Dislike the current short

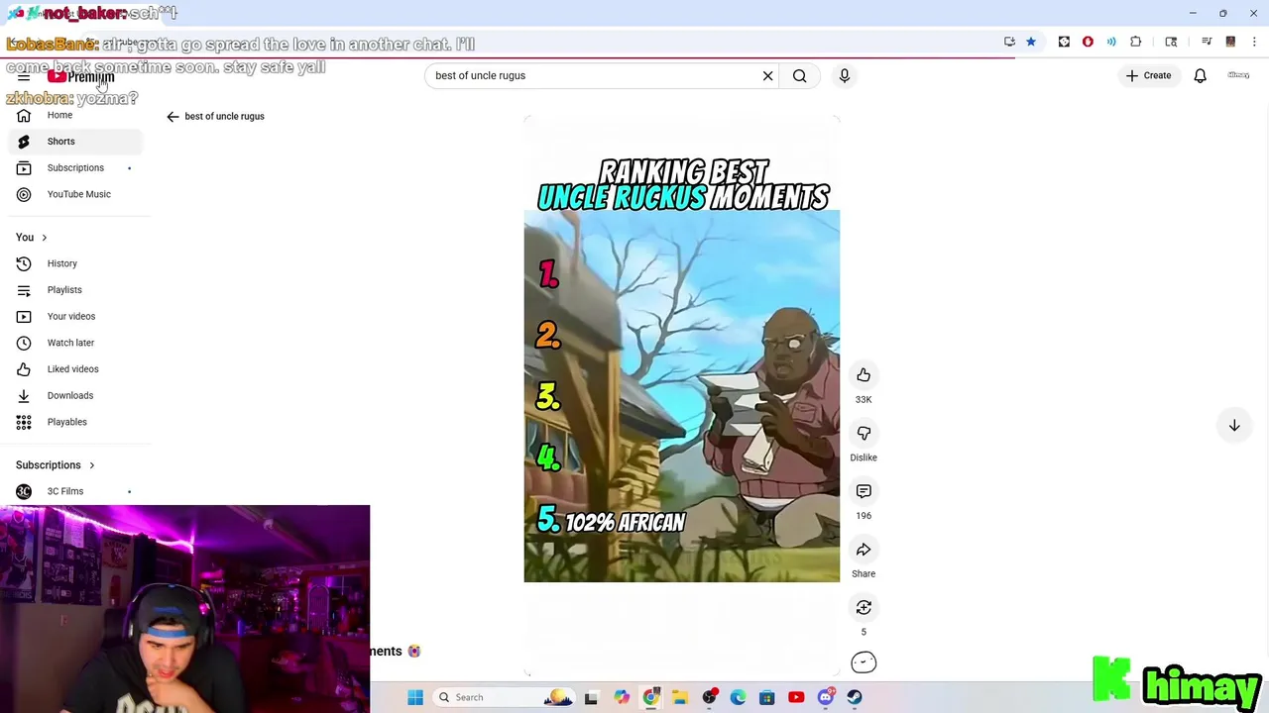(864, 434)
